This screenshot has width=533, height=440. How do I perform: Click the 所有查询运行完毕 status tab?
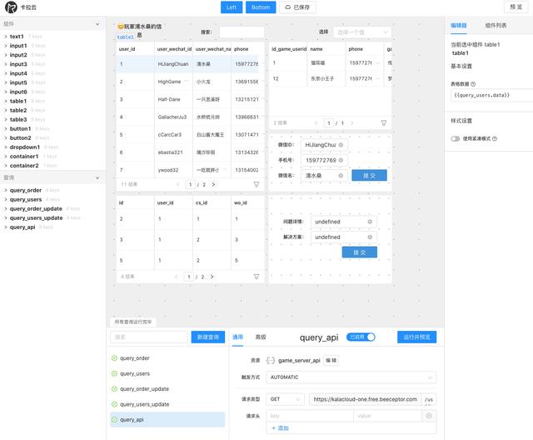click(x=133, y=322)
